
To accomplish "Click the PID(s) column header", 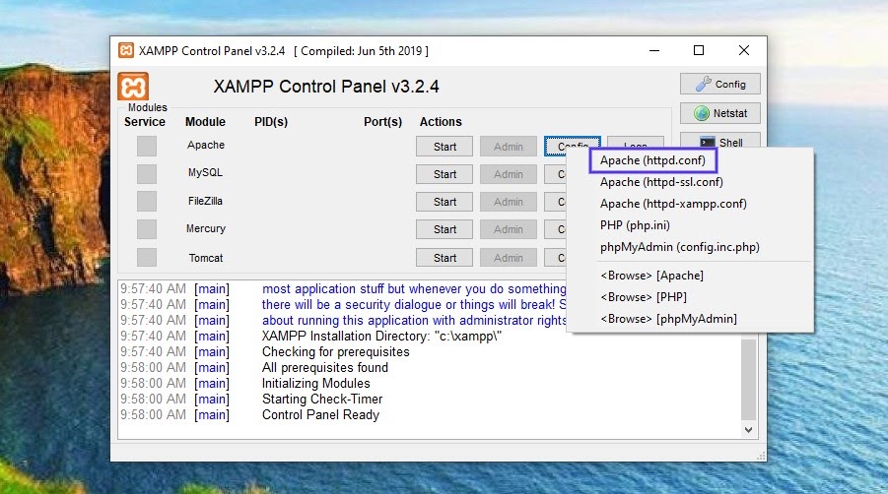I will (x=271, y=121).
